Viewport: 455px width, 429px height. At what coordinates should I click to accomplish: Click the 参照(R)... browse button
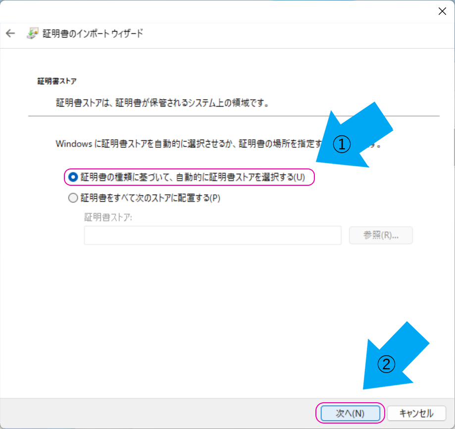[381, 235]
